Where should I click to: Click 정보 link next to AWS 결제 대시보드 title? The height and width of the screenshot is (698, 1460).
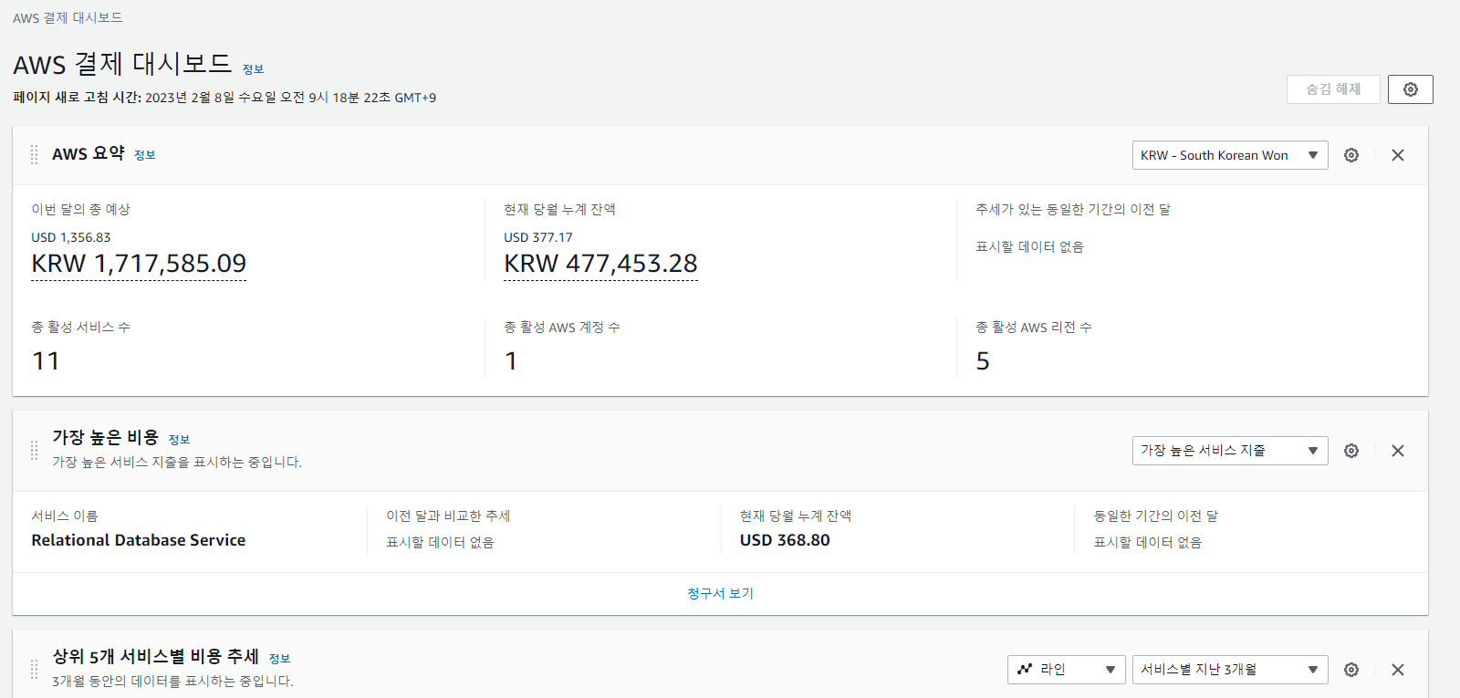253,69
